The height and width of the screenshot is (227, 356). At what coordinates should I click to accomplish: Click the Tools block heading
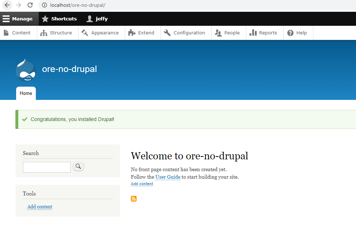coord(29,194)
